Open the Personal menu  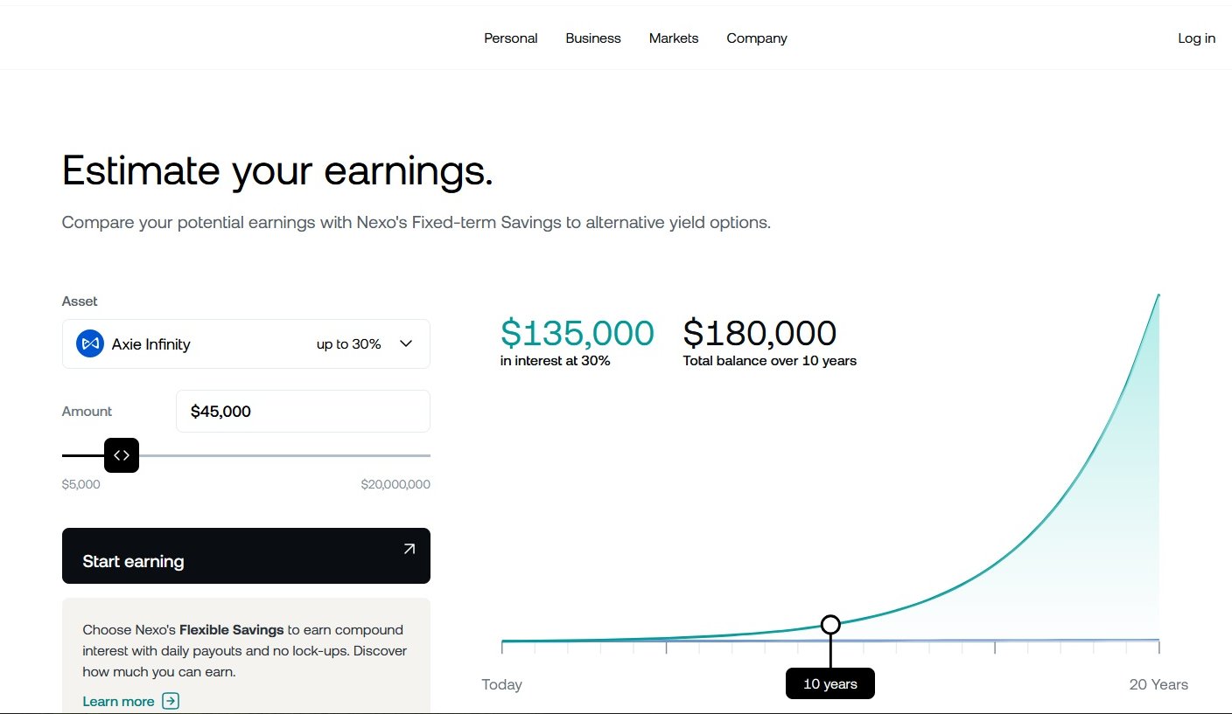[511, 38]
